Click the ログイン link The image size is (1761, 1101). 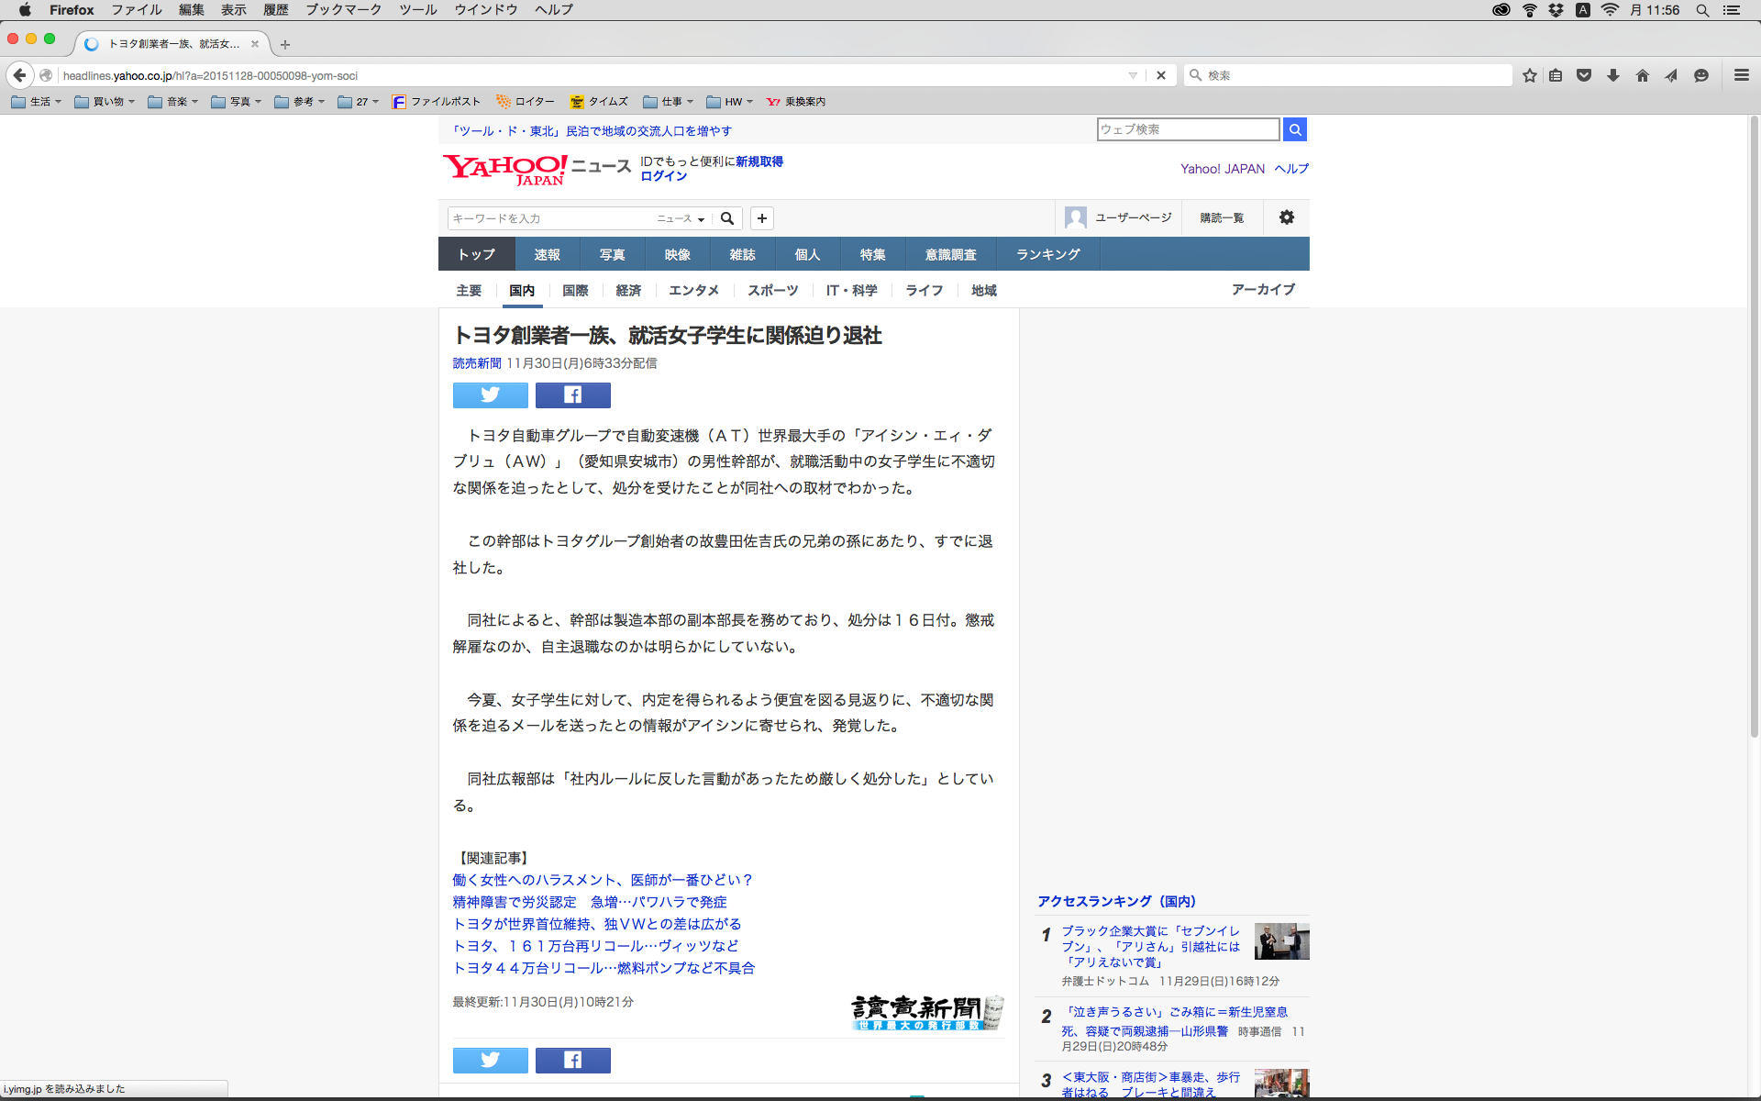tap(663, 176)
